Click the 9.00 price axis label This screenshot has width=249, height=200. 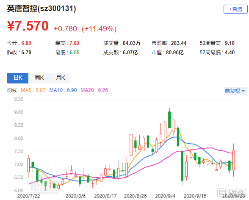(x=19, y=112)
